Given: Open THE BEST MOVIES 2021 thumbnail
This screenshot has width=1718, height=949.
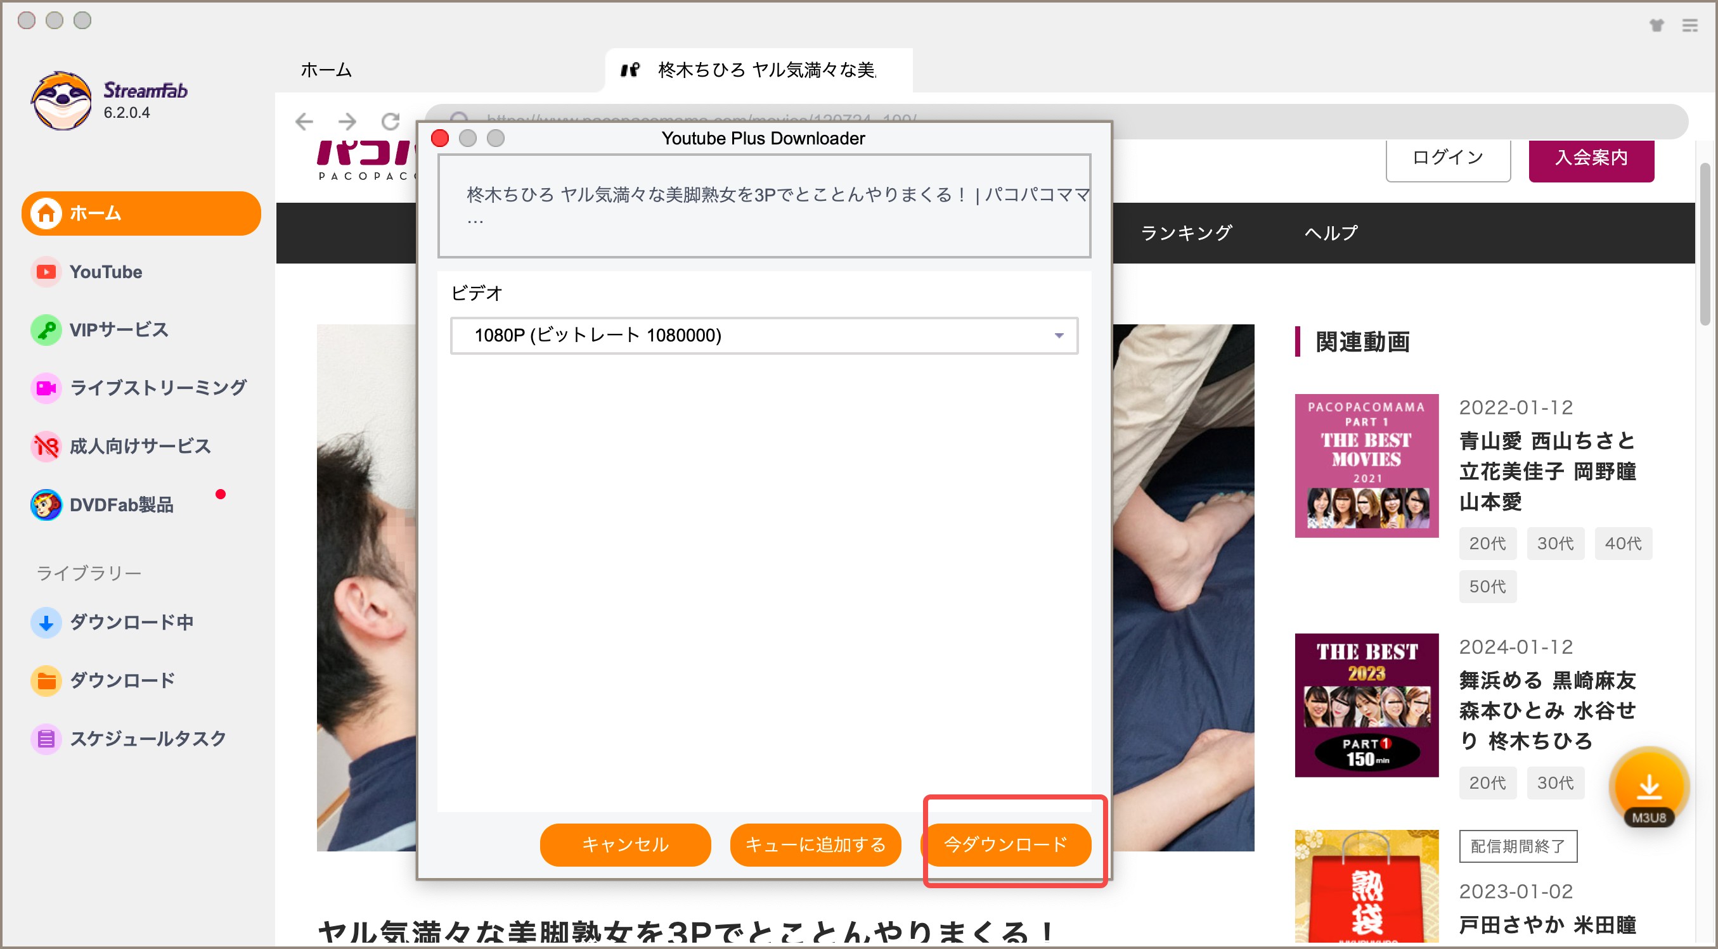Looking at the screenshot, I should 1367,466.
